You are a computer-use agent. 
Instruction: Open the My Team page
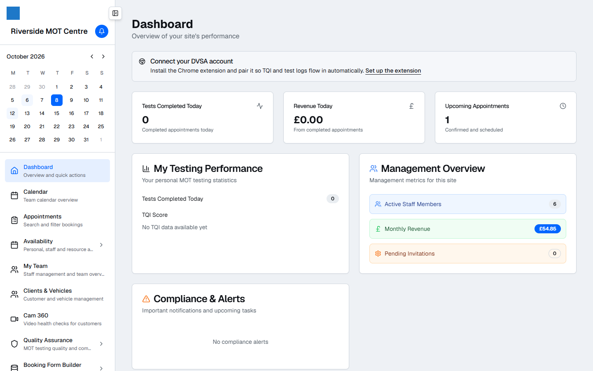tap(57, 270)
